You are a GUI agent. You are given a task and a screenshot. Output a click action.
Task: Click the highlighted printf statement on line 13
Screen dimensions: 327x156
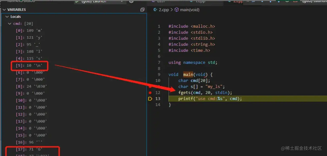[210, 99]
